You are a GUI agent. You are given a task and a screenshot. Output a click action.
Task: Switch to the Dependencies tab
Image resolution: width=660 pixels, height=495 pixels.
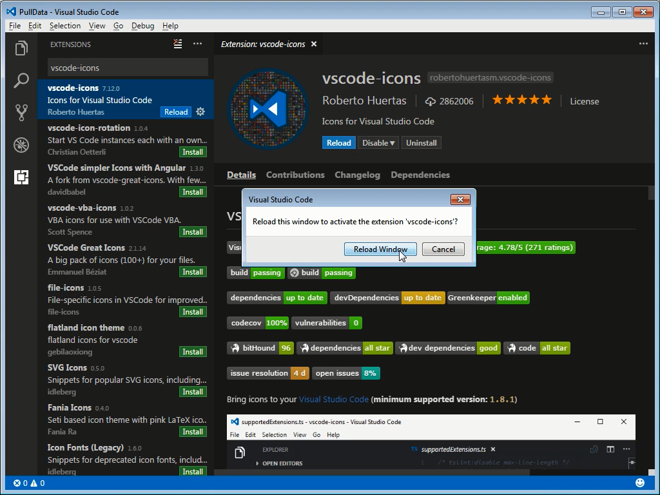420,175
